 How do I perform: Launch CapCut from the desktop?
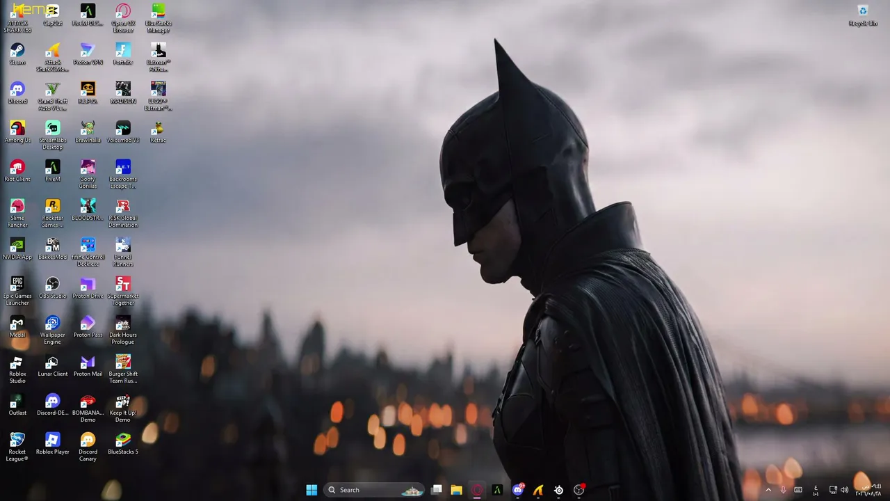click(x=53, y=15)
